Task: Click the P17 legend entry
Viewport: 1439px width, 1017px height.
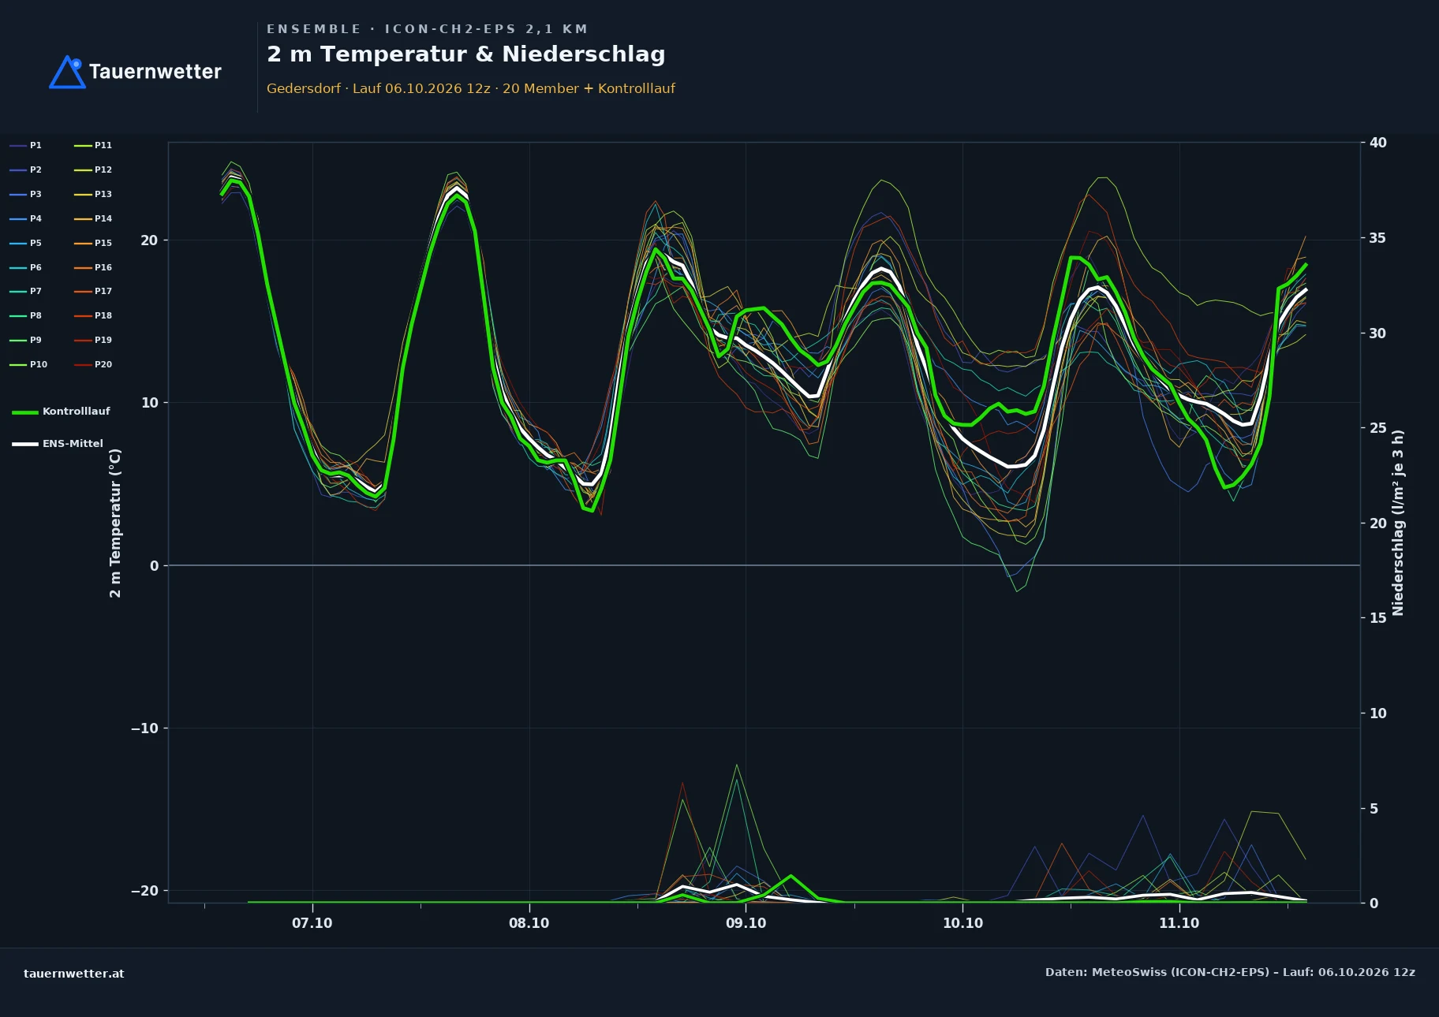Action: point(93,292)
